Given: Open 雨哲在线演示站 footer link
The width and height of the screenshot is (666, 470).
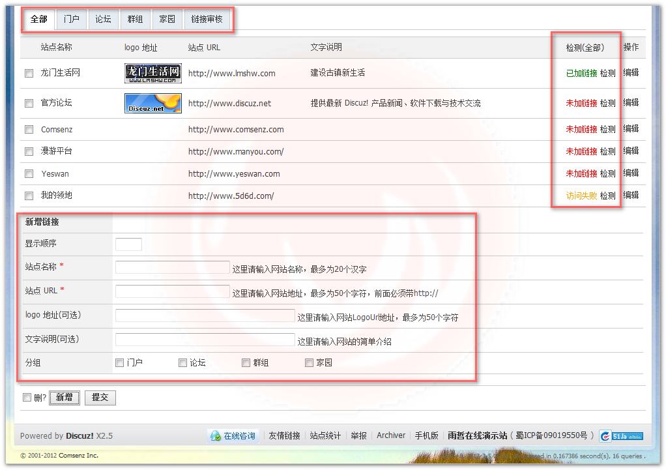Looking at the screenshot, I should 478,435.
